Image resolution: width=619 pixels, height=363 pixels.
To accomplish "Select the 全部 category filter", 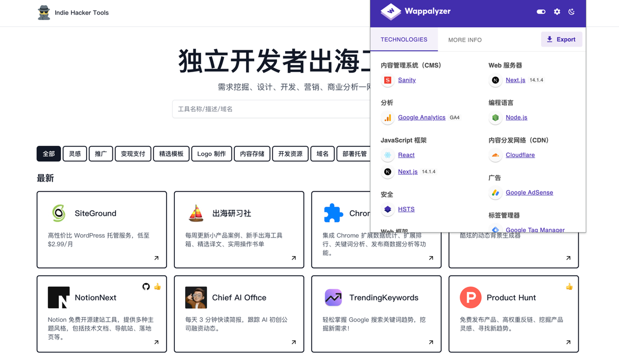I will click(x=48, y=154).
